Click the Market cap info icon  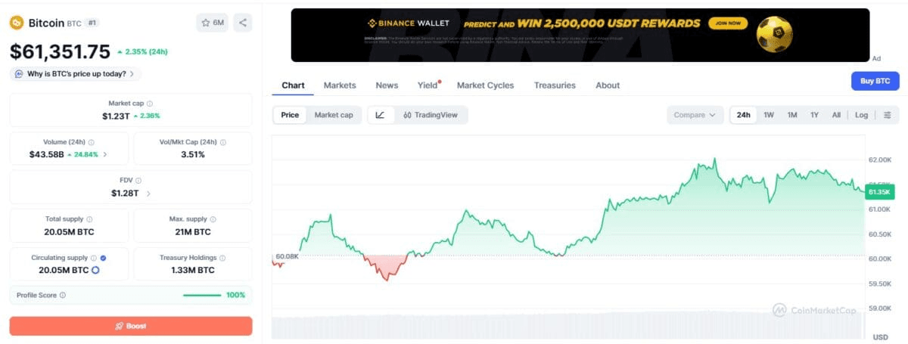point(150,104)
